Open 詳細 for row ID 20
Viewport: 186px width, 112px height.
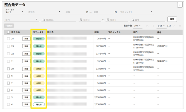click(26, 69)
